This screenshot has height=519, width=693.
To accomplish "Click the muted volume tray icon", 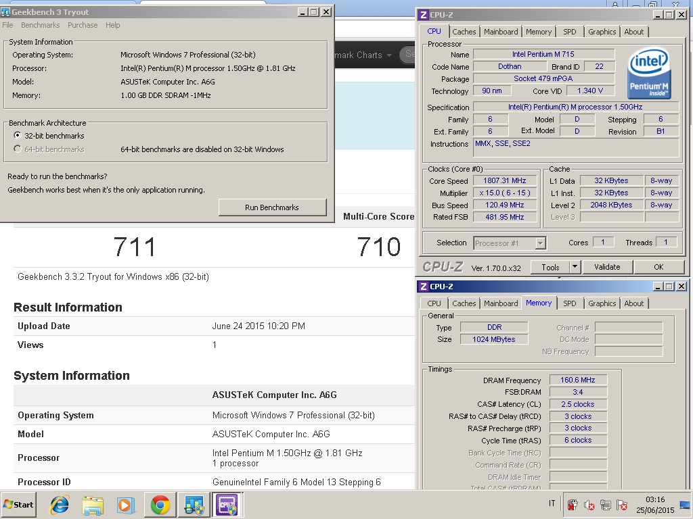I will [x=589, y=504].
